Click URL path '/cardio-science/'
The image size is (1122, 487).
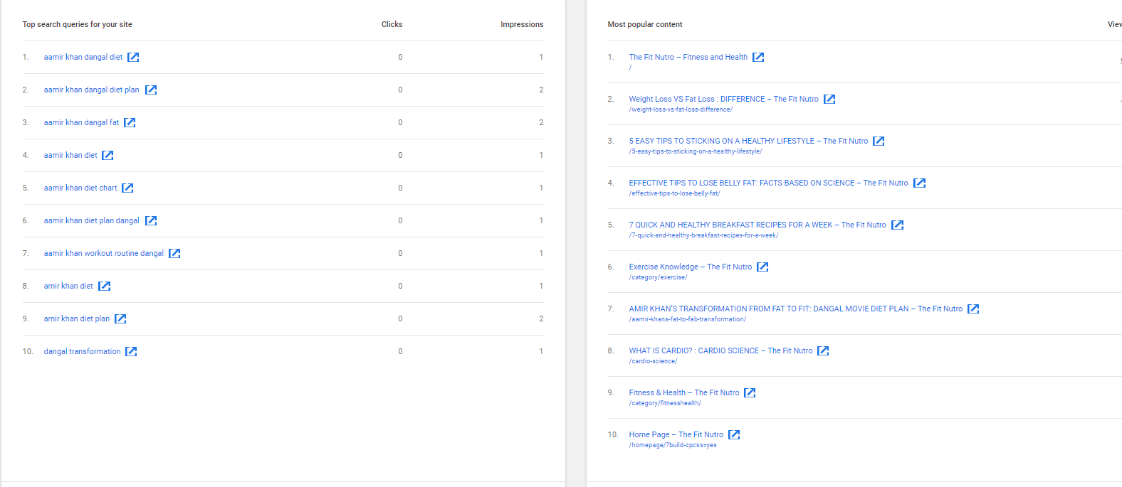pyautogui.click(x=653, y=361)
